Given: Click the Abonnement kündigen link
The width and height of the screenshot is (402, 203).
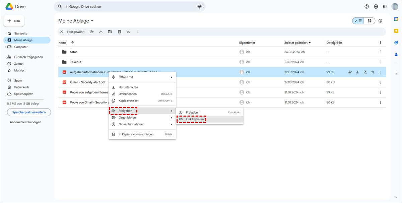Looking at the screenshot, I should tap(25, 122).
